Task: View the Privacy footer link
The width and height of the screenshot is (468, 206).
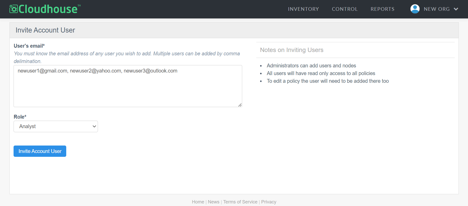Action: (269, 202)
